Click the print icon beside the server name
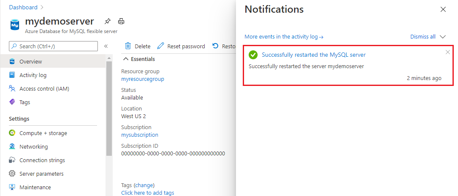The image size is (458, 196). (x=121, y=21)
